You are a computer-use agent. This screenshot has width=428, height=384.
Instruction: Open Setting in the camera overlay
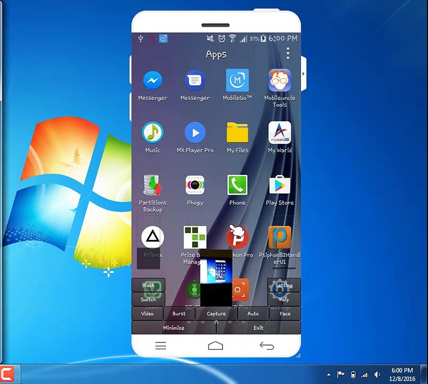coord(284,285)
